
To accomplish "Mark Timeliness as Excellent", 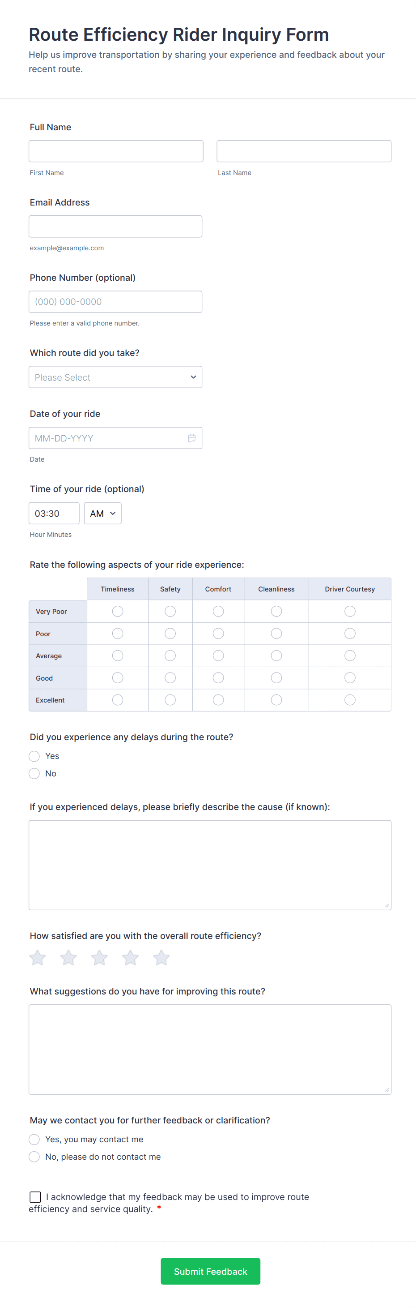I will click(118, 700).
